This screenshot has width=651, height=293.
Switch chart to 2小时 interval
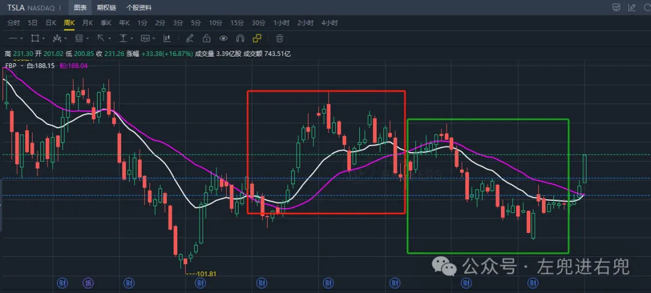pyautogui.click(x=305, y=23)
